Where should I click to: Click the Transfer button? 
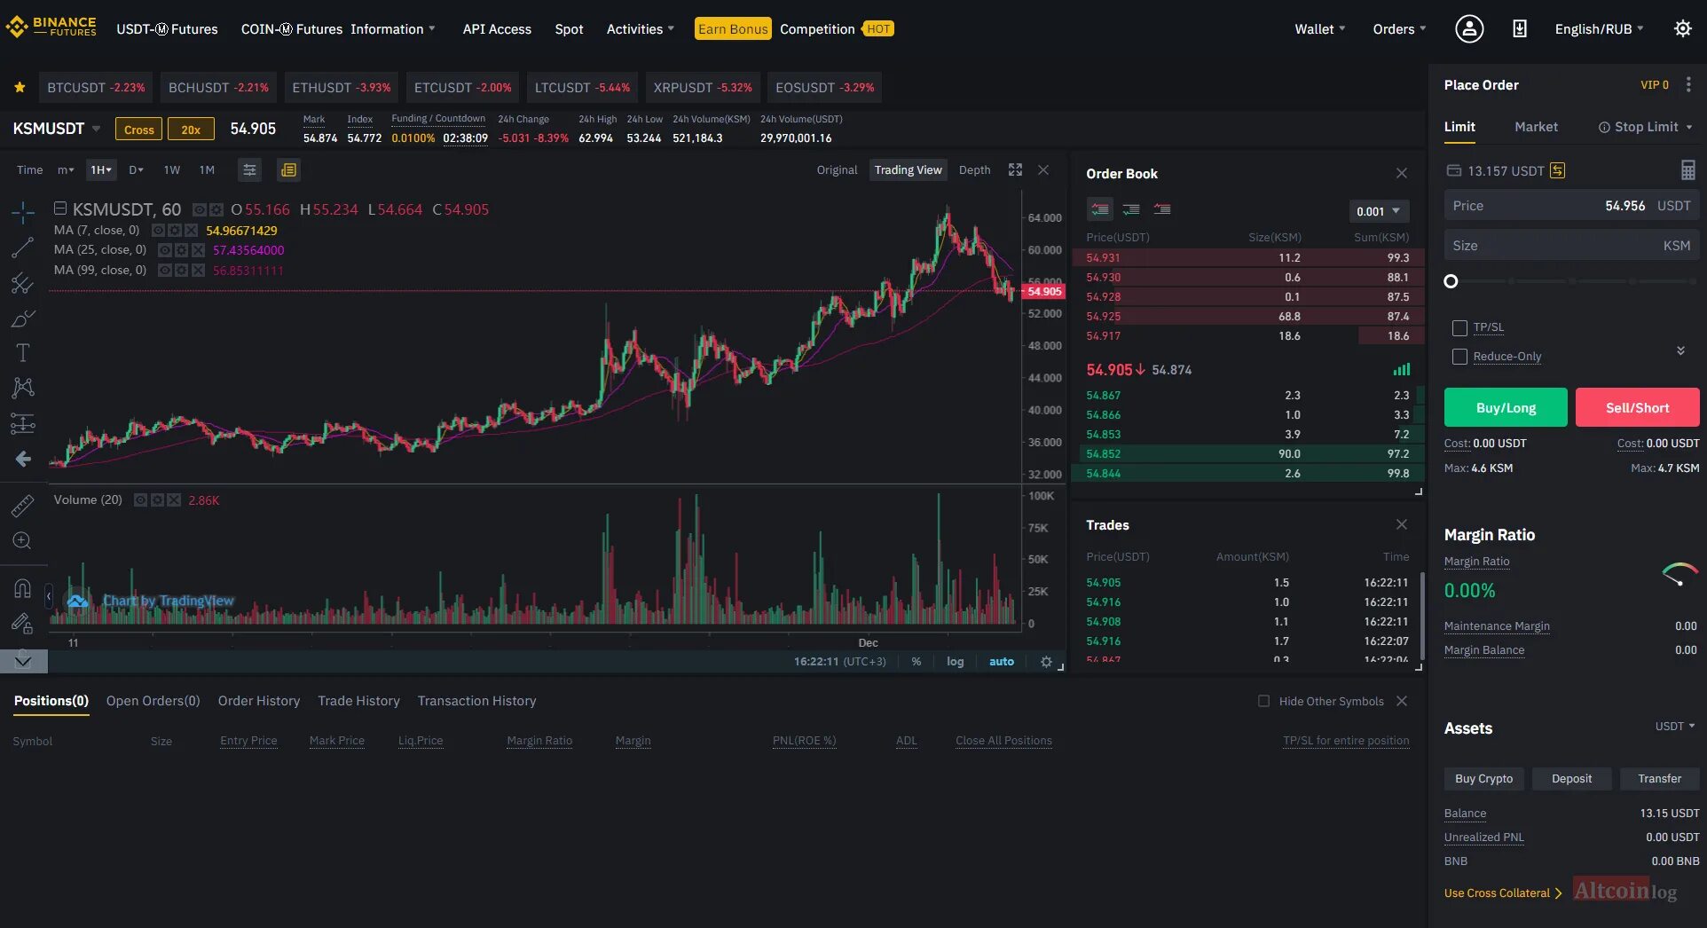click(x=1659, y=778)
